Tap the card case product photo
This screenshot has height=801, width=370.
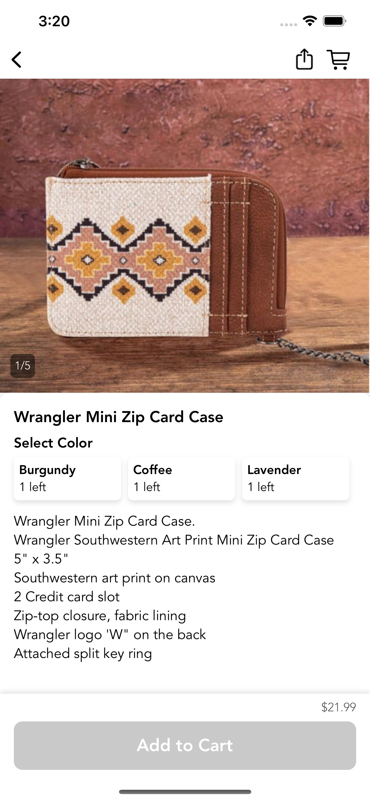[x=185, y=235]
